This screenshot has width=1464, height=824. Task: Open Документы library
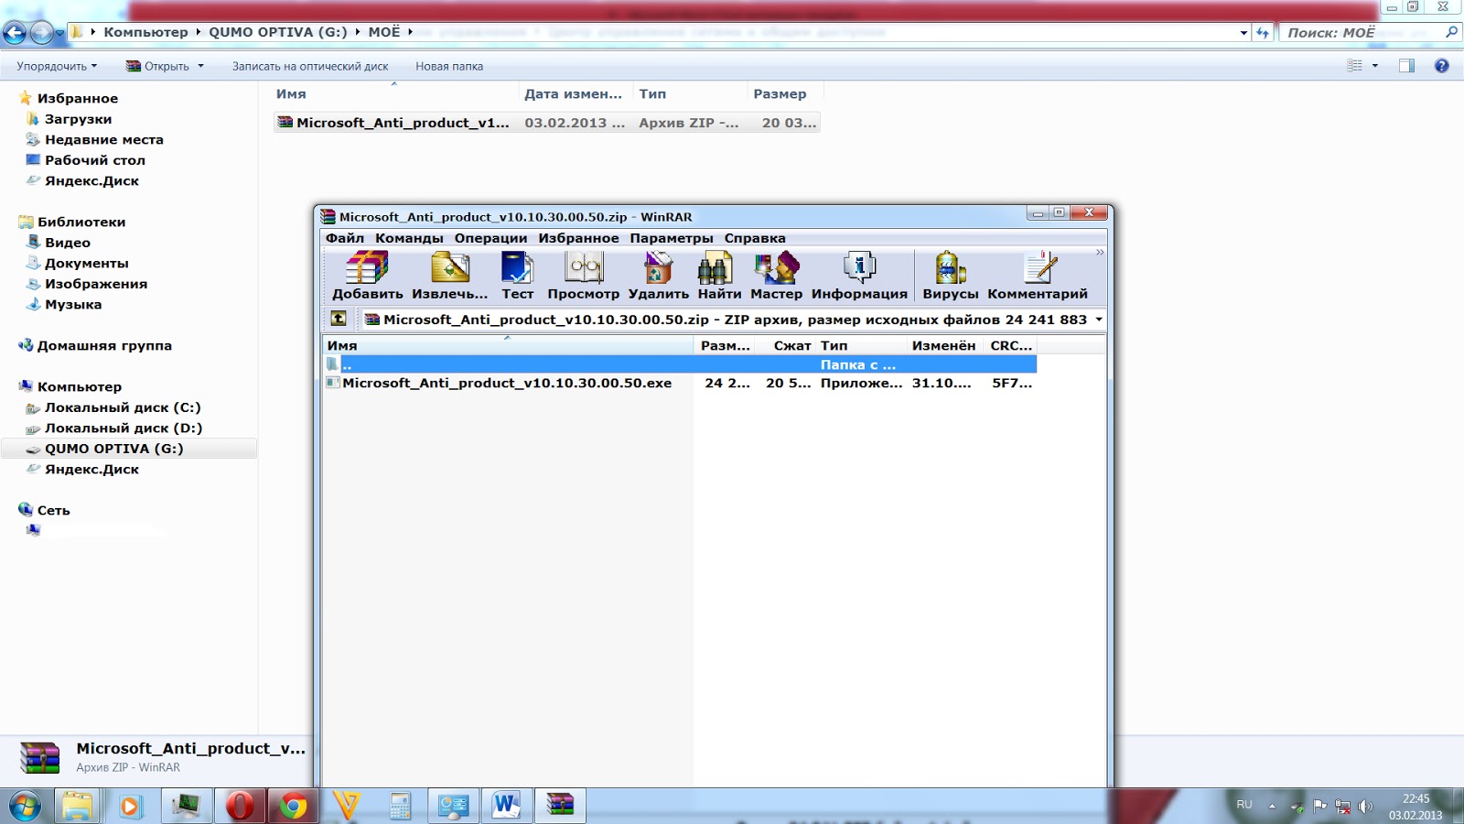click(x=87, y=264)
